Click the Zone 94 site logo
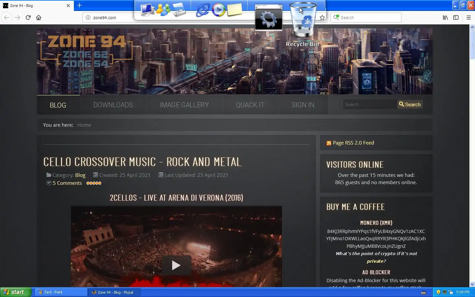Image resolution: width=475 pixels, height=297 pixels. coord(87,51)
